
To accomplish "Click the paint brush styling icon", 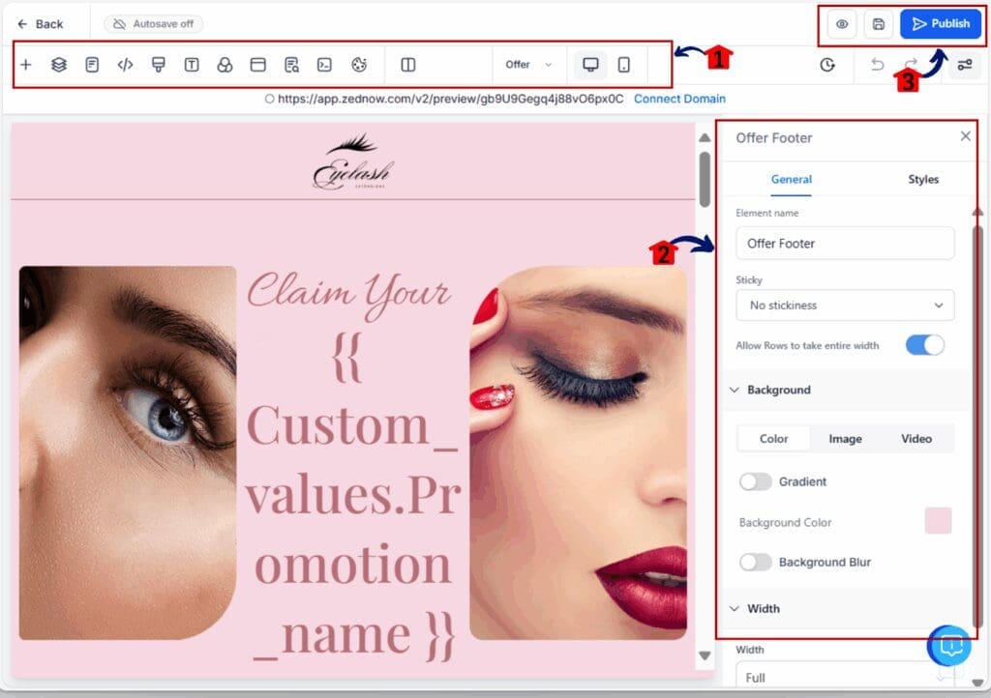I will tap(158, 65).
